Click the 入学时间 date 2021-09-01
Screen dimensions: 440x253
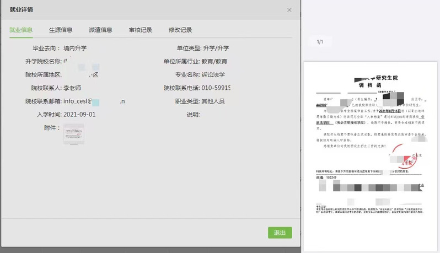click(79, 115)
